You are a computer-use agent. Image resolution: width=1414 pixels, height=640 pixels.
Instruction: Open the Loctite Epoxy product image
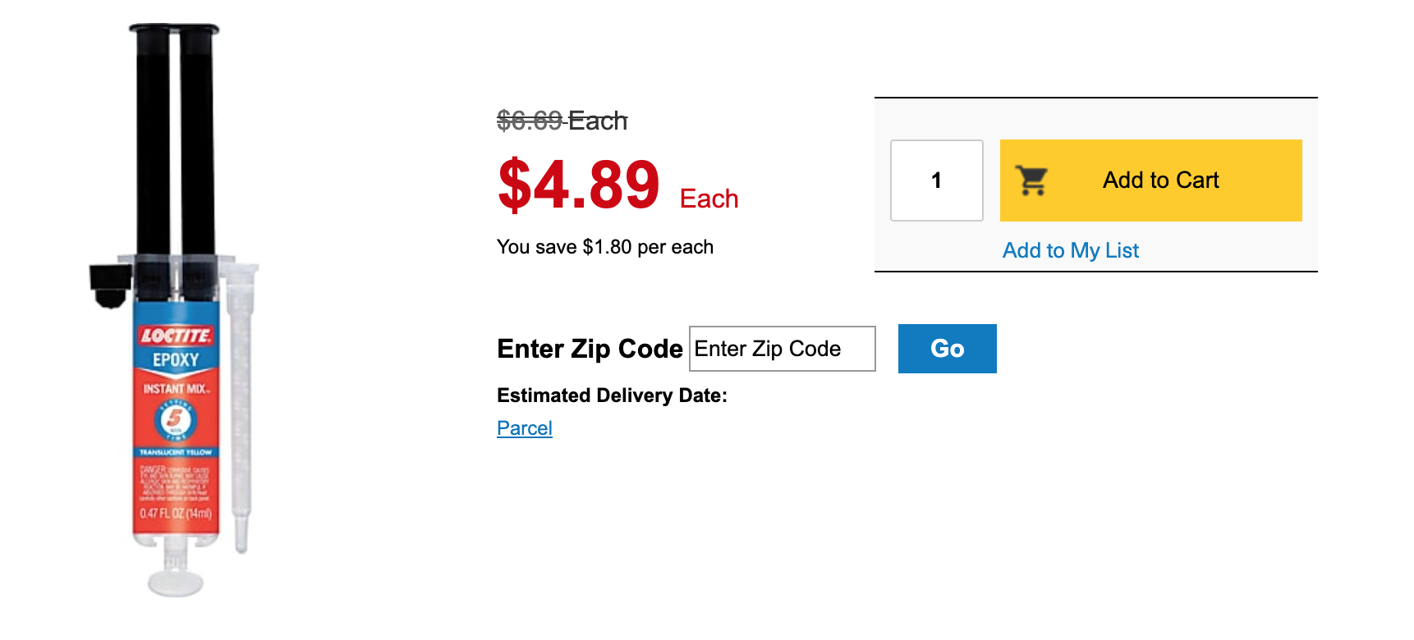176,312
